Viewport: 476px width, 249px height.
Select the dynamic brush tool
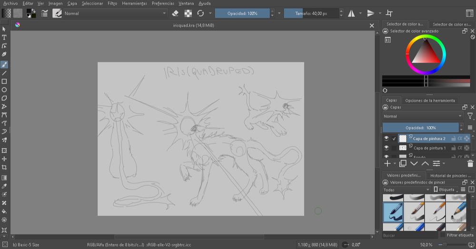tap(4, 132)
